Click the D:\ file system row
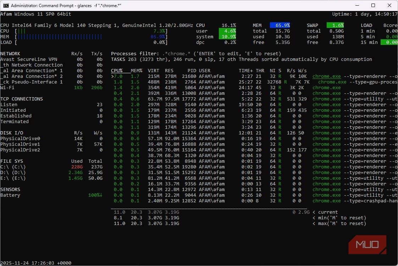The height and width of the screenshot is (266, 398). [51, 173]
